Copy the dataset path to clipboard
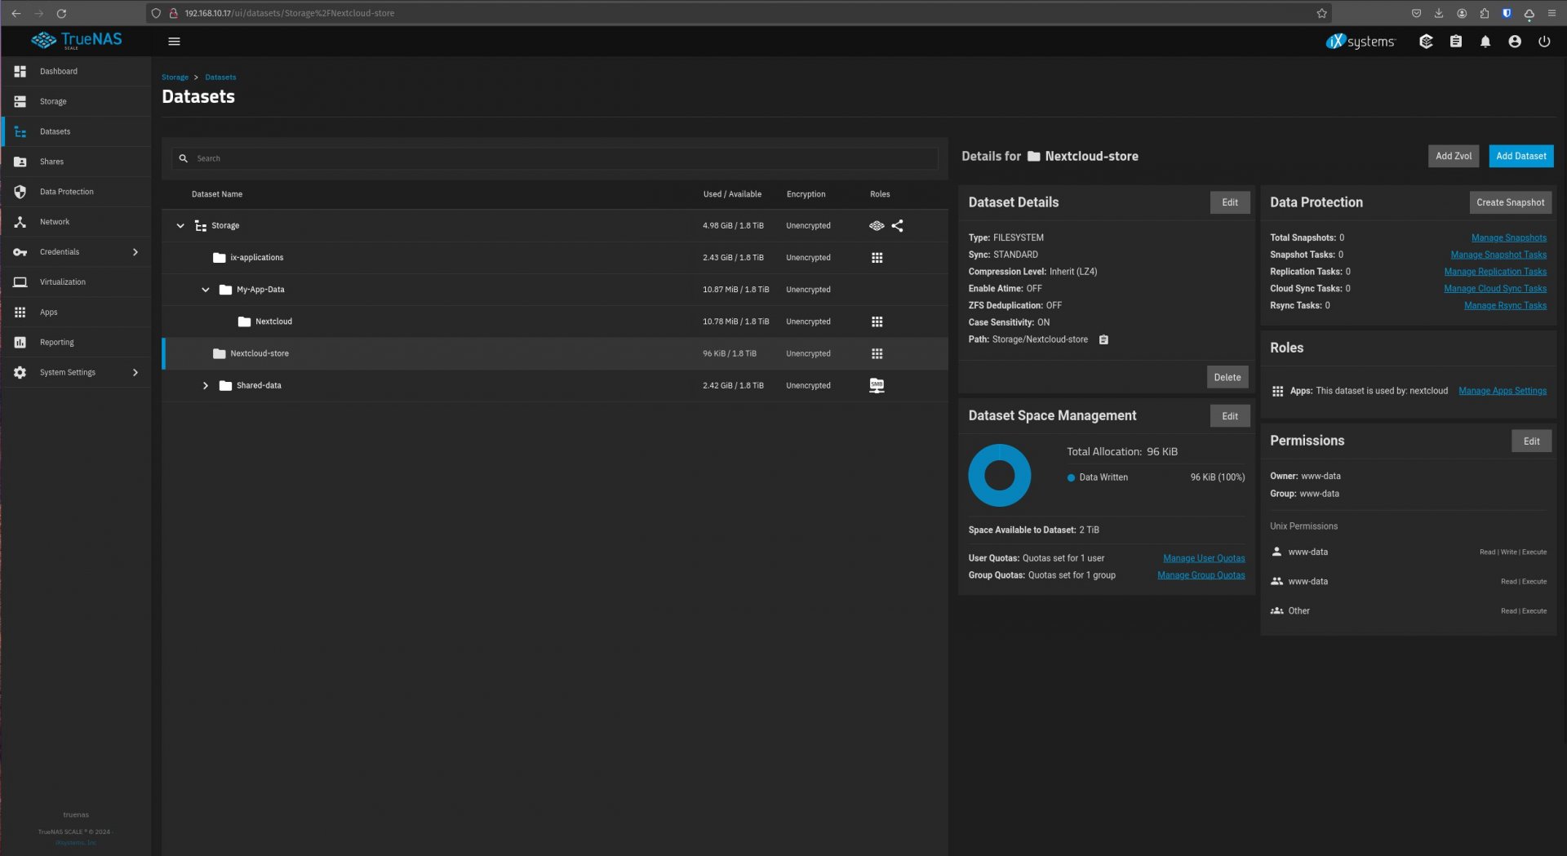 coord(1103,340)
